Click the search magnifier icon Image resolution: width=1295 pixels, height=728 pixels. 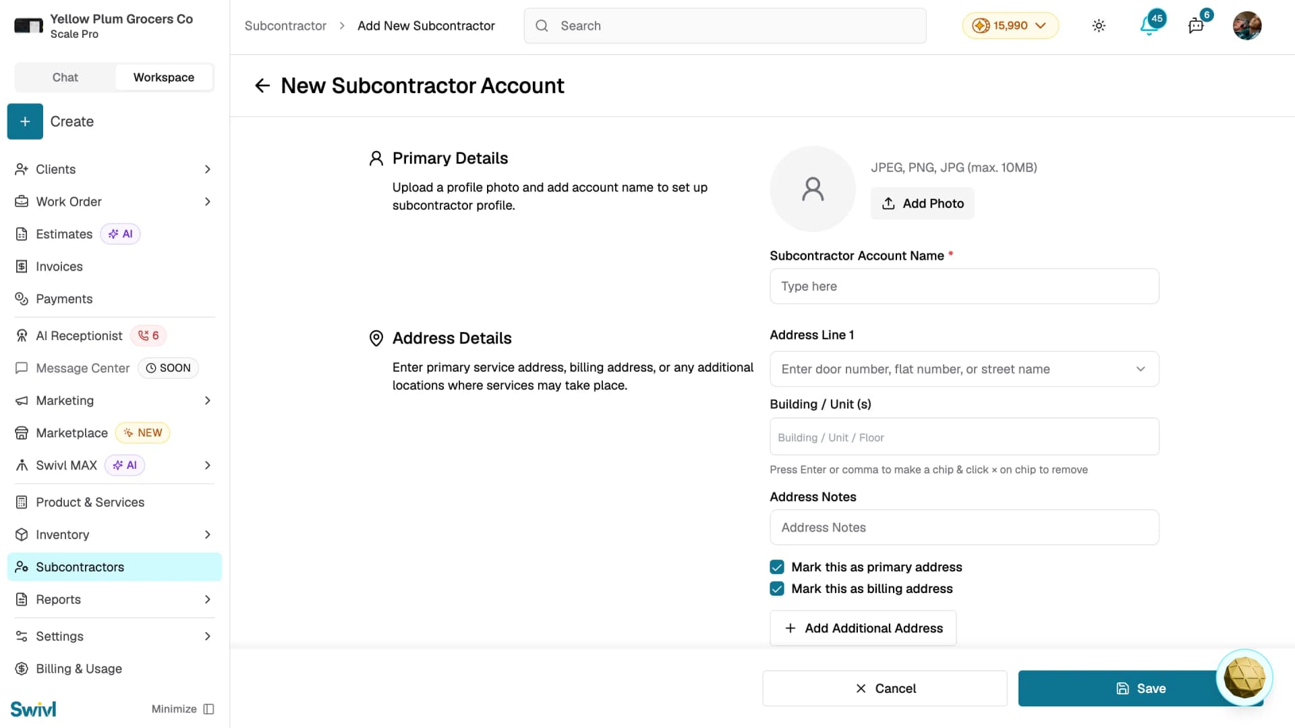click(x=542, y=26)
